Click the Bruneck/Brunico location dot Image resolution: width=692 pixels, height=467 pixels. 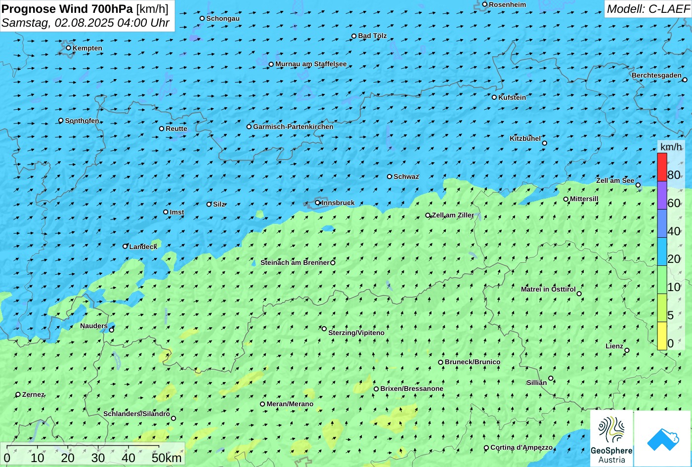click(x=441, y=362)
